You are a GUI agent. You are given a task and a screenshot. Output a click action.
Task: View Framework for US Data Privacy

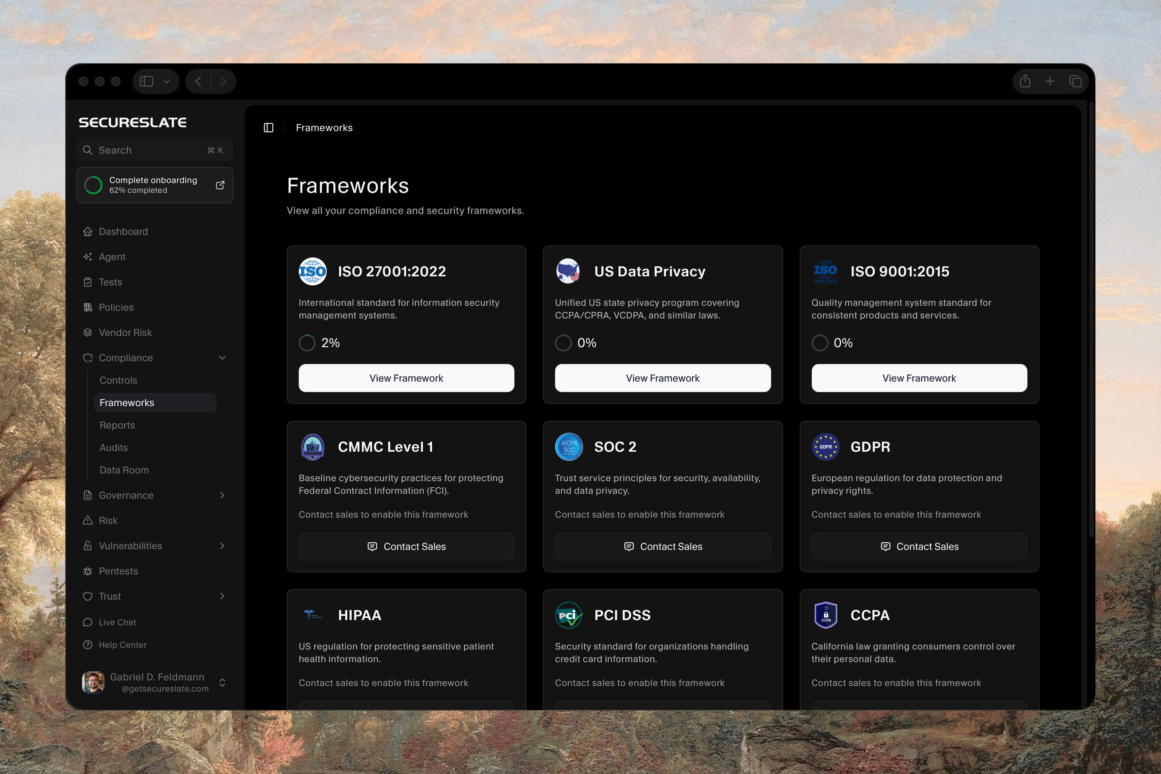pos(663,378)
